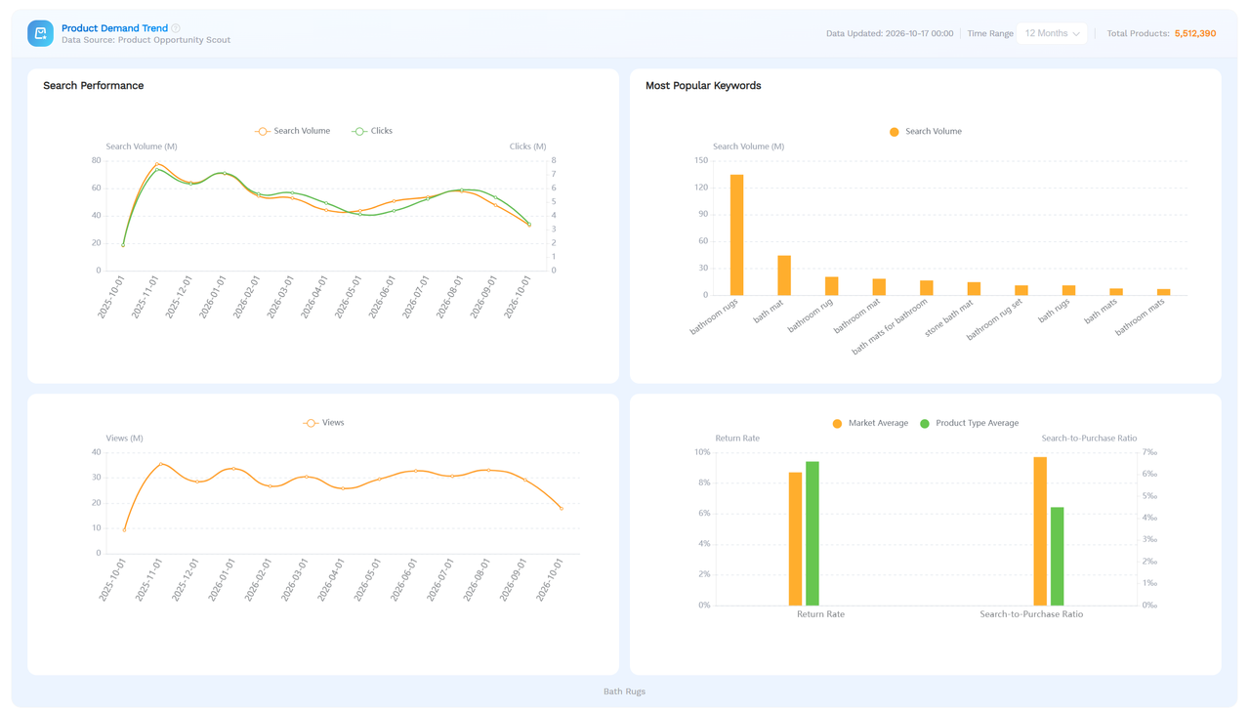The width and height of the screenshot is (1250, 712).
Task: Select the bath mat keyword bar
Action: (x=784, y=275)
